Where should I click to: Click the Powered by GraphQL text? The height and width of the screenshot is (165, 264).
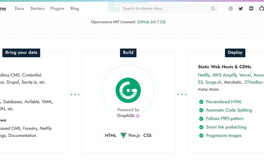point(128,113)
